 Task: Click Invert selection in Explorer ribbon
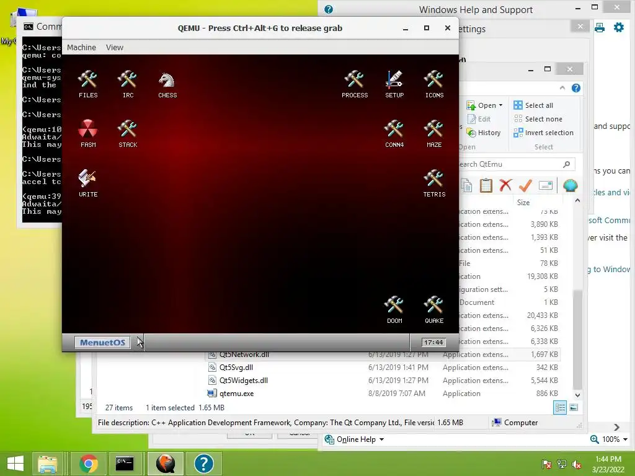pos(543,133)
